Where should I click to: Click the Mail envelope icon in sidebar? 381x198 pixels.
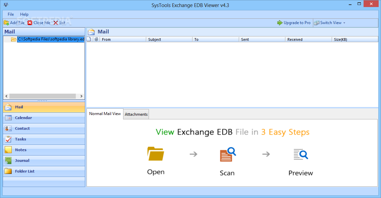pos(8,107)
